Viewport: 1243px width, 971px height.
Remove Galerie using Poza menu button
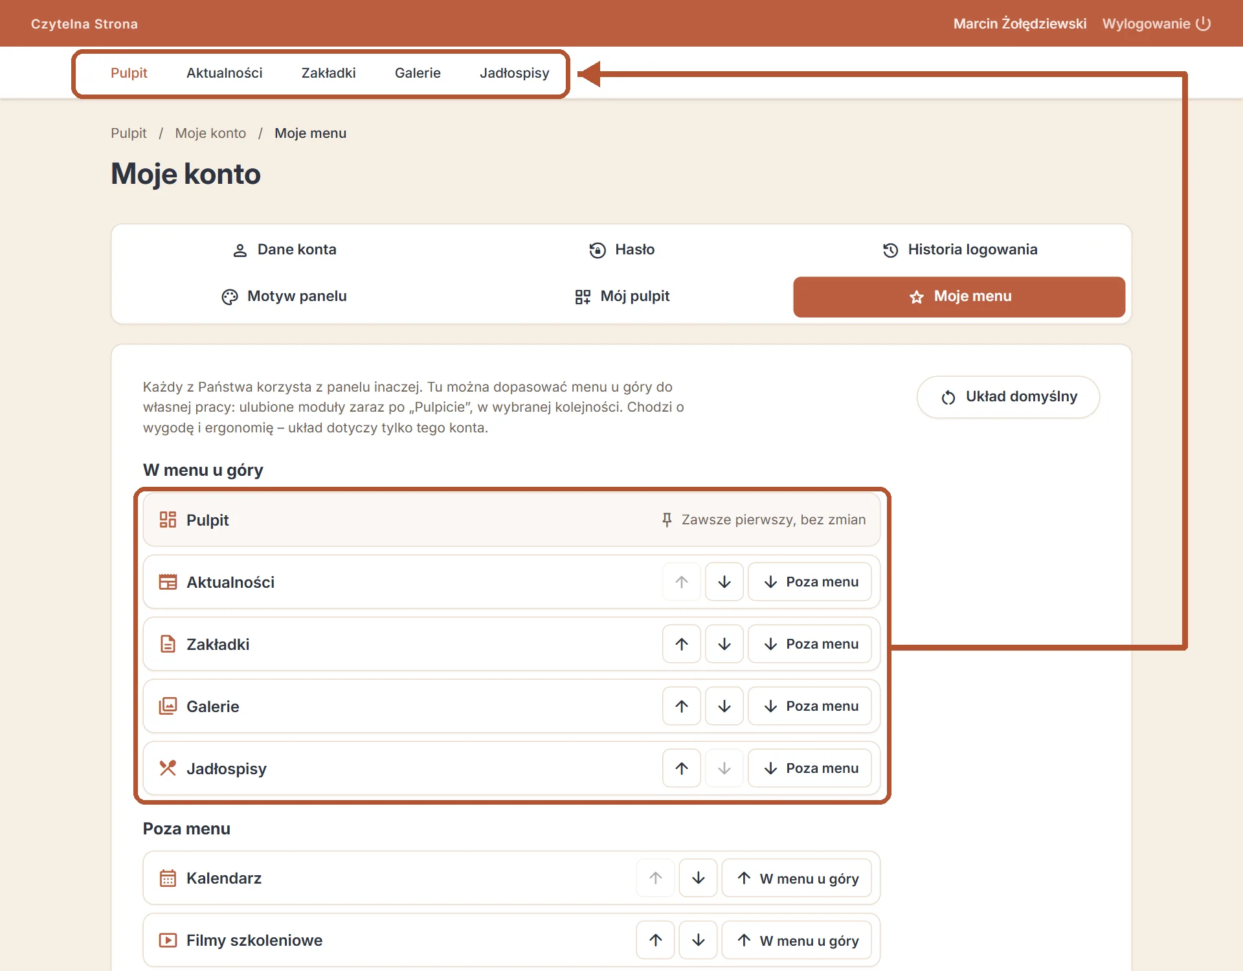click(810, 706)
